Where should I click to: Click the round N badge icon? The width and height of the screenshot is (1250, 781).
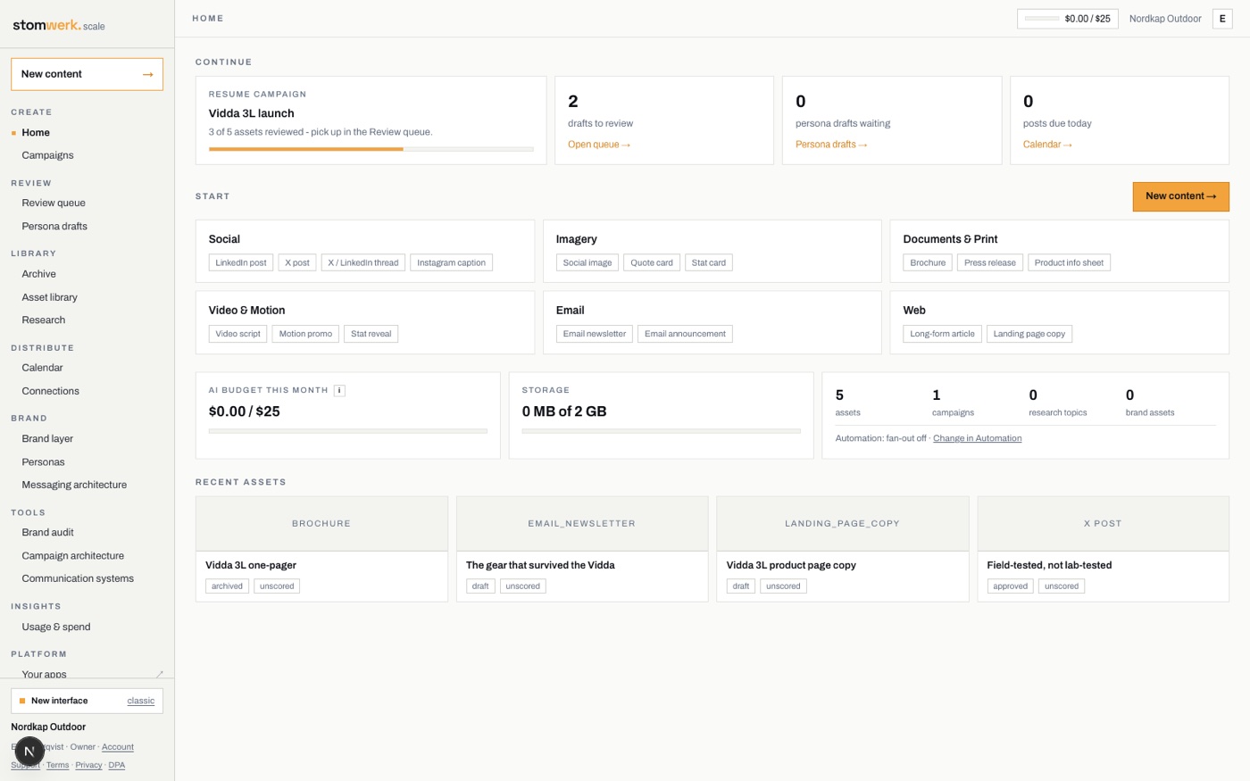[29, 752]
